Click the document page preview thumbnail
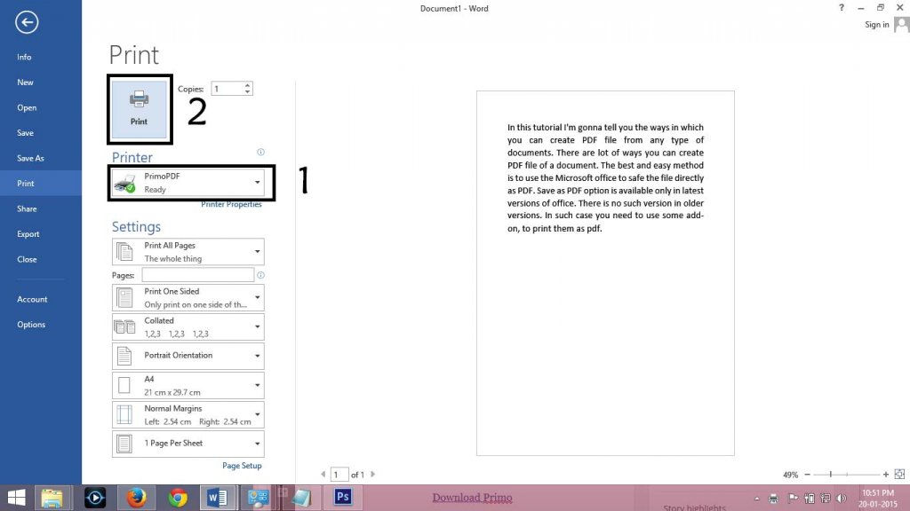This screenshot has width=910, height=511. (605, 273)
